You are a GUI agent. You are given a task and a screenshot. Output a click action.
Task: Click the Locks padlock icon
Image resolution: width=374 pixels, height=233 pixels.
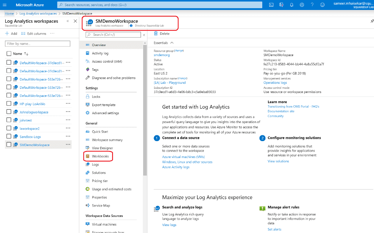pos(88,97)
